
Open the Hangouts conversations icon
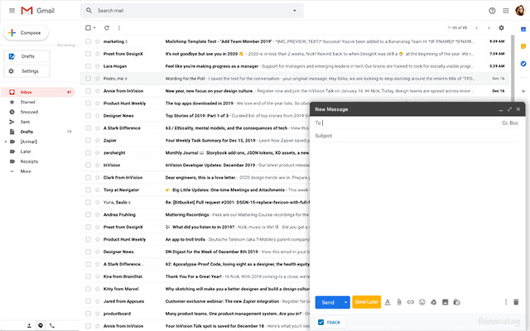pyautogui.click(x=41, y=325)
